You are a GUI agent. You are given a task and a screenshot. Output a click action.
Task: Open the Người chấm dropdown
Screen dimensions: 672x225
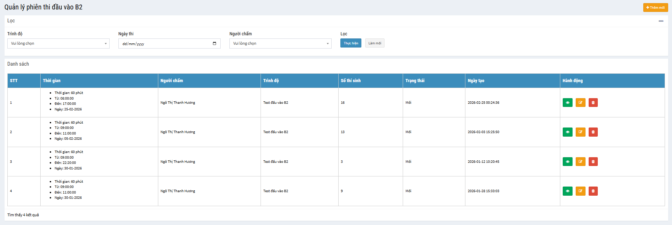pos(280,44)
